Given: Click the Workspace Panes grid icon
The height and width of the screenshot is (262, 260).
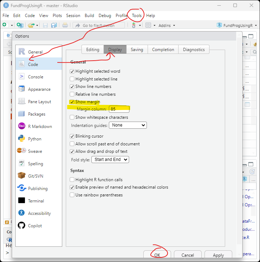Looking at the screenshot, I should [148, 25].
